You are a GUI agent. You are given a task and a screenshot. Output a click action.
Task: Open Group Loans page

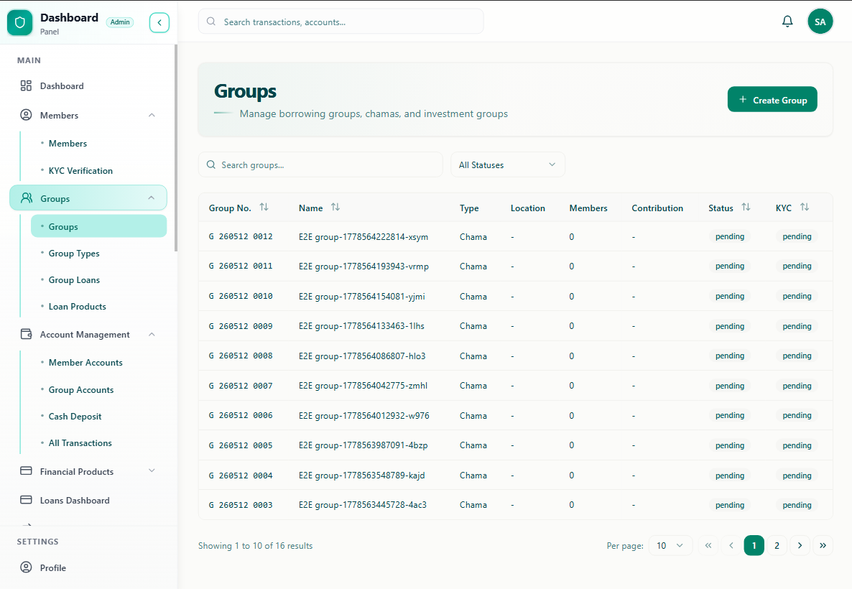click(x=74, y=280)
